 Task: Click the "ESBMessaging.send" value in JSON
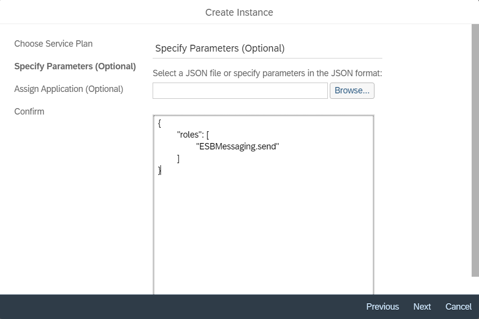238,146
